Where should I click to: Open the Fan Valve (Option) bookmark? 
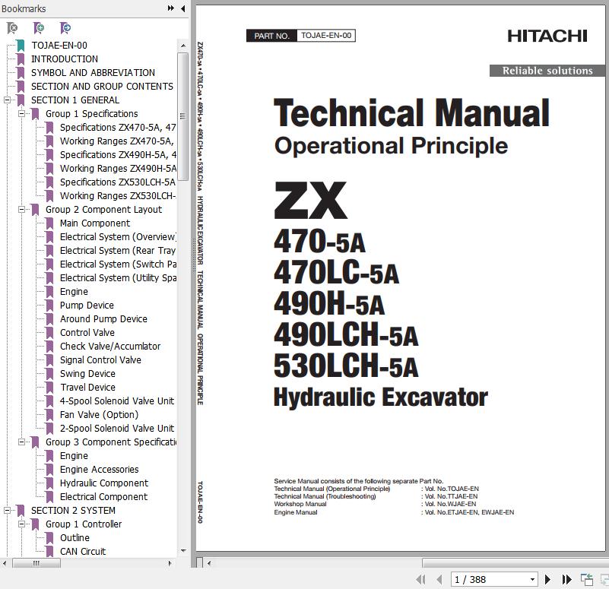(99, 415)
